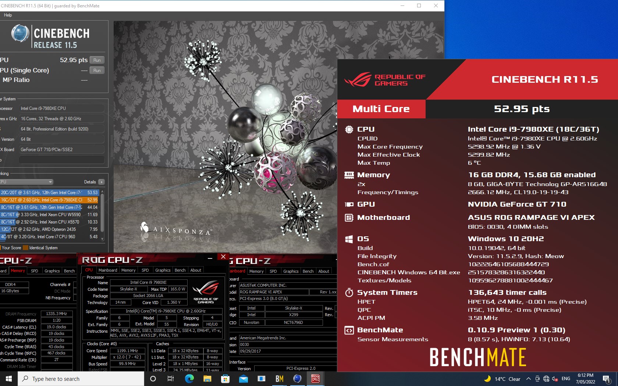The image size is (618, 386).
Task: Click the moon weather icon on taskbar
Action: (488, 379)
